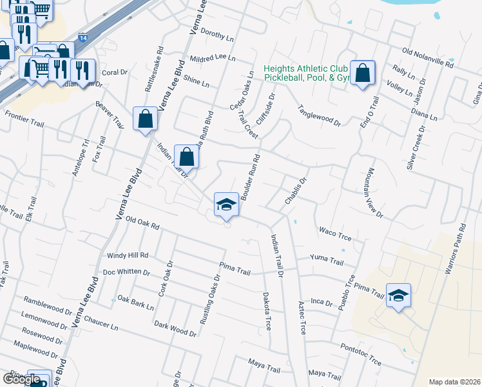This screenshot has width=482, height=387.
Task: Click the Volley Ln label
Action: tap(400, 88)
